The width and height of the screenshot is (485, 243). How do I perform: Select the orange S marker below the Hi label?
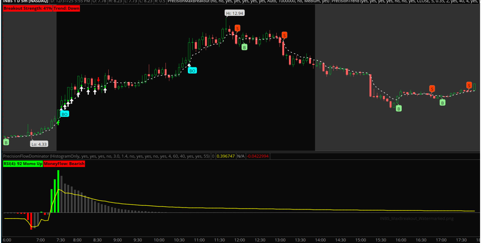point(237,28)
